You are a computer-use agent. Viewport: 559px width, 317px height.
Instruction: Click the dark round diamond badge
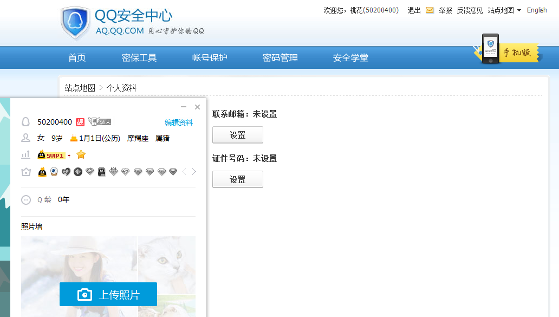(x=77, y=172)
